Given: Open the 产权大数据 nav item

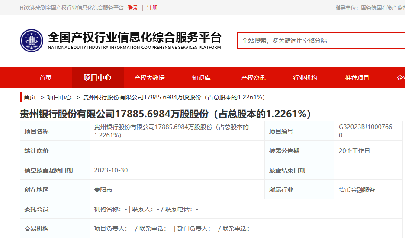Looking at the screenshot, I should 150,78.
